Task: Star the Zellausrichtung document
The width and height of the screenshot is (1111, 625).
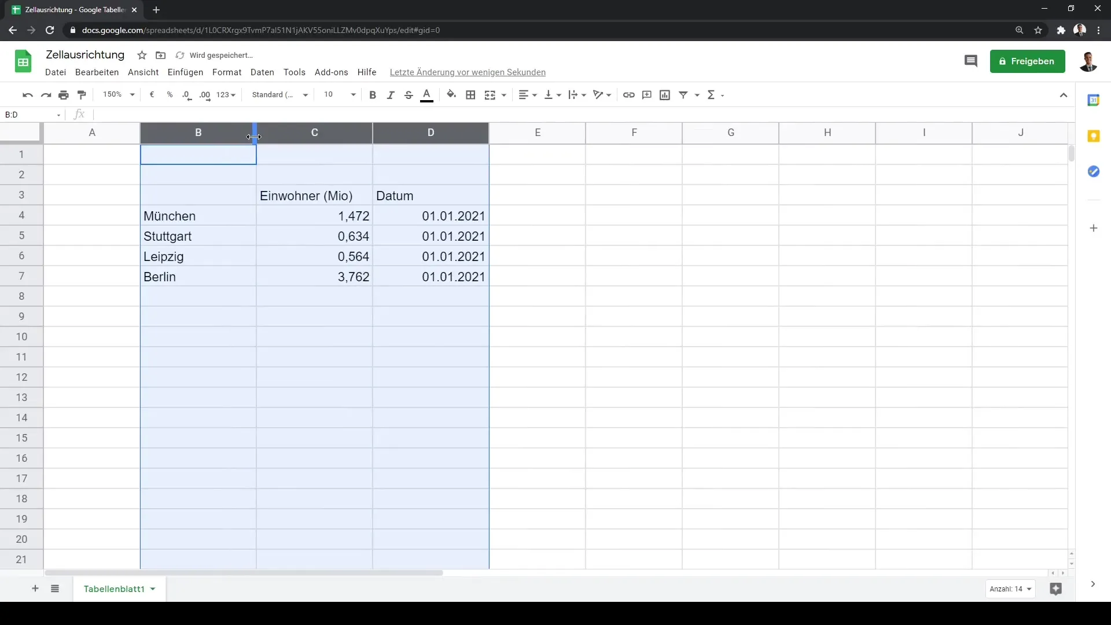Action: [142, 56]
